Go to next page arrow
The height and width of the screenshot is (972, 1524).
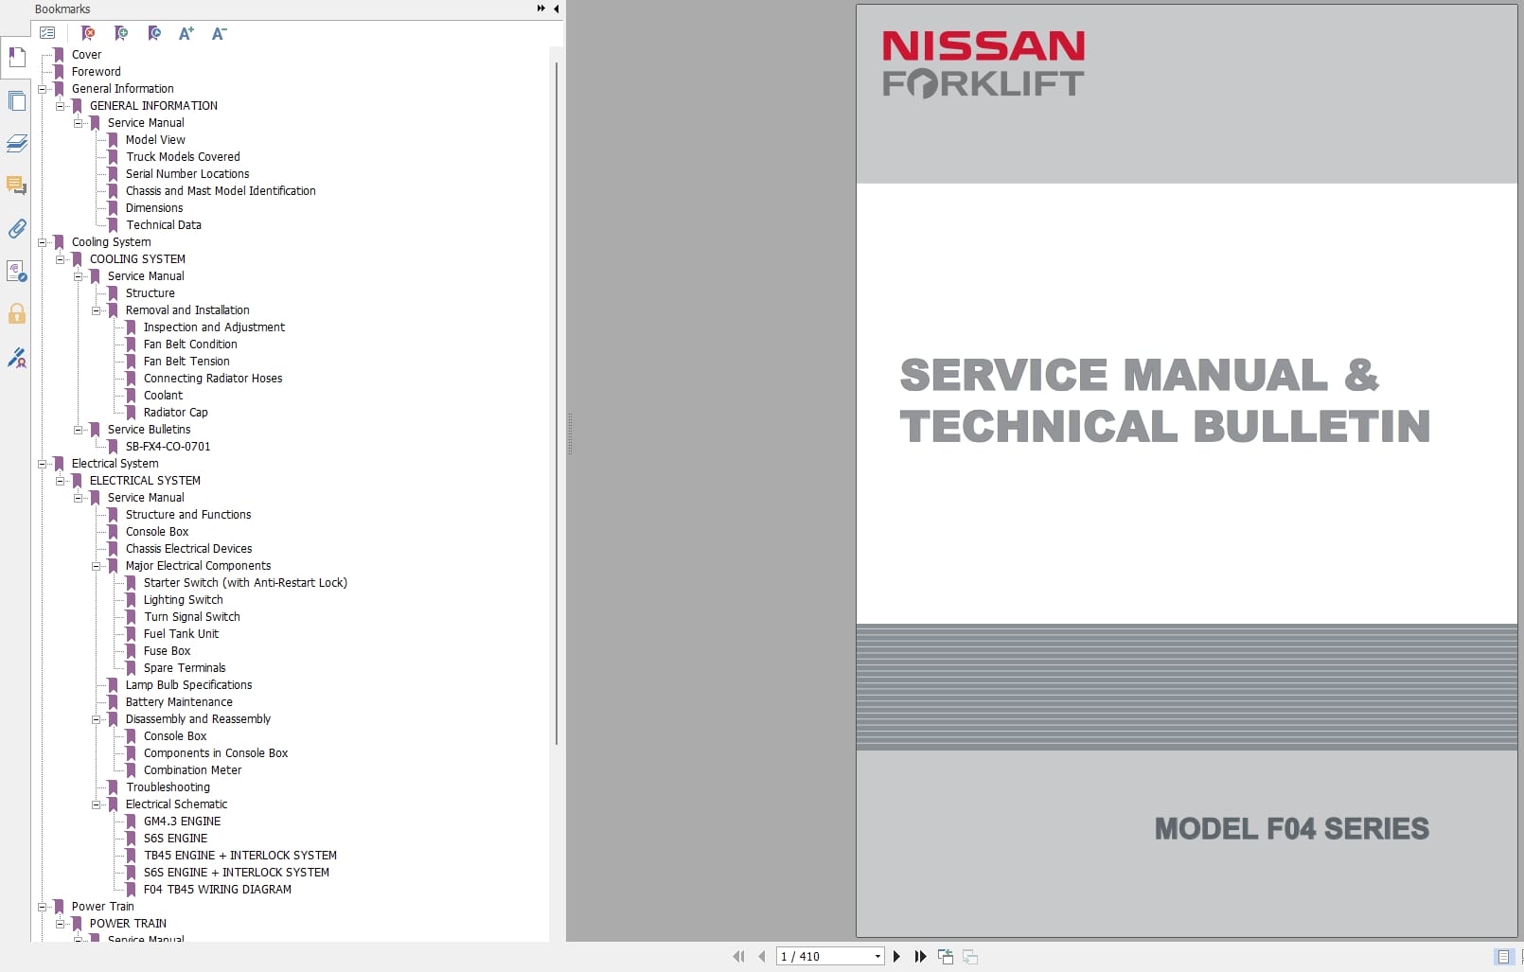[896, 956]
